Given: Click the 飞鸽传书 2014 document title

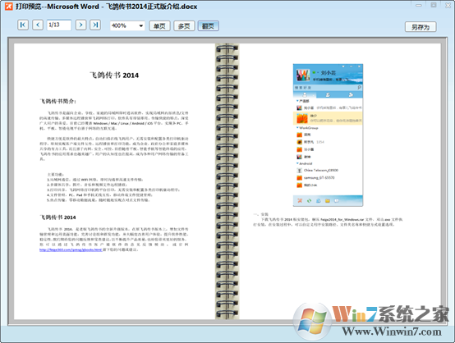Looking at the screenshot, I should tap(114, 75).
